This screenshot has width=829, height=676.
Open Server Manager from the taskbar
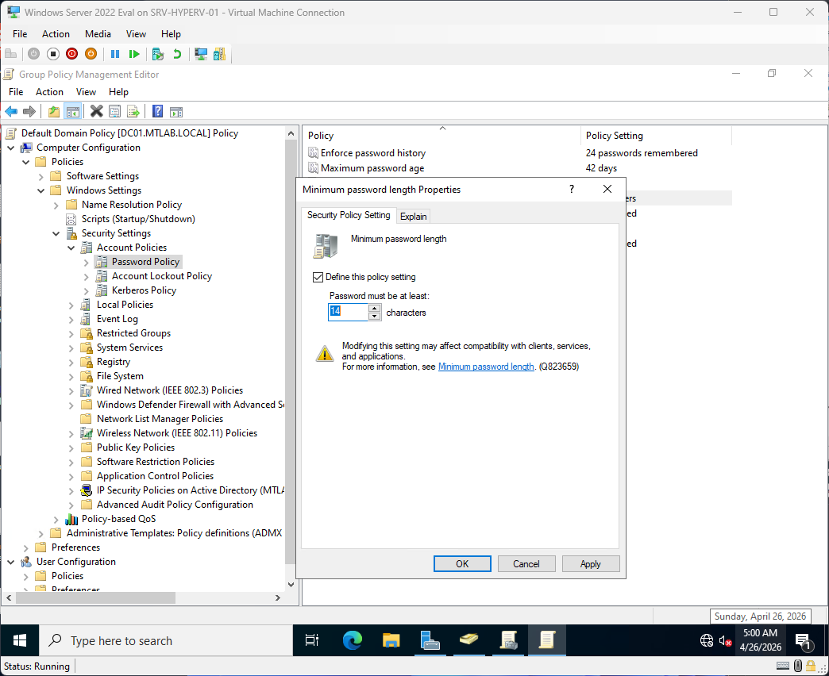click(x=430, y=640)
